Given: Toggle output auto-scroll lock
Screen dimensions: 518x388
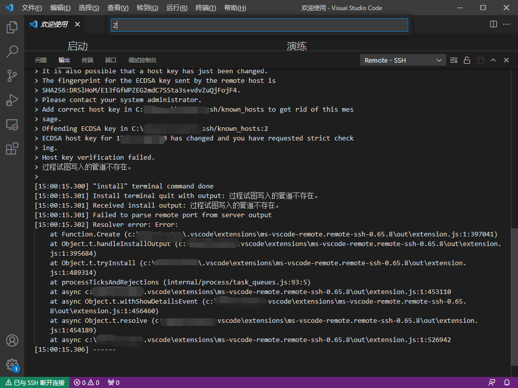Looking at the screenshot, I should click(467, 60).
